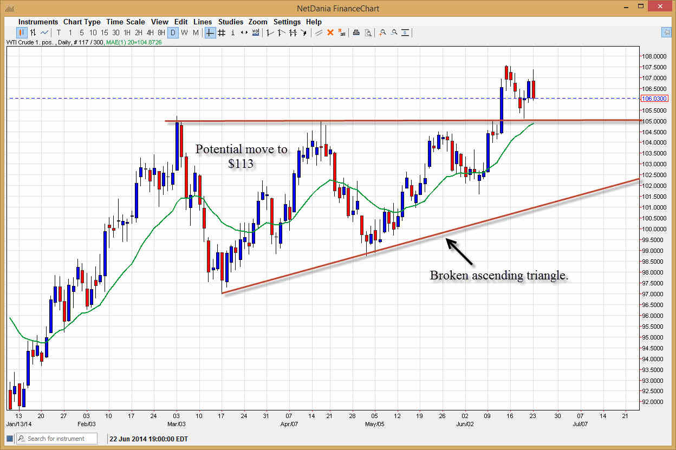The height and width of the screenshot is (450, 676).
Task: Open the print chart icon
Action: pyautogui.click(x=356, y=32)
